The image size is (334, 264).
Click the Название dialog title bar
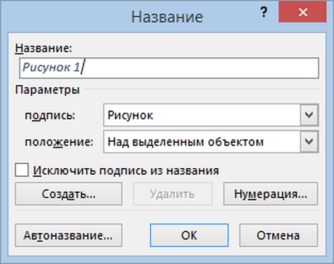[x=167, y=17]
